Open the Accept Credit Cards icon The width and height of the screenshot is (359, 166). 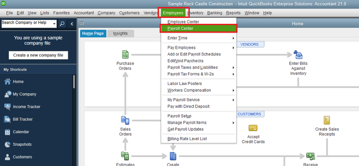[253, 128]
